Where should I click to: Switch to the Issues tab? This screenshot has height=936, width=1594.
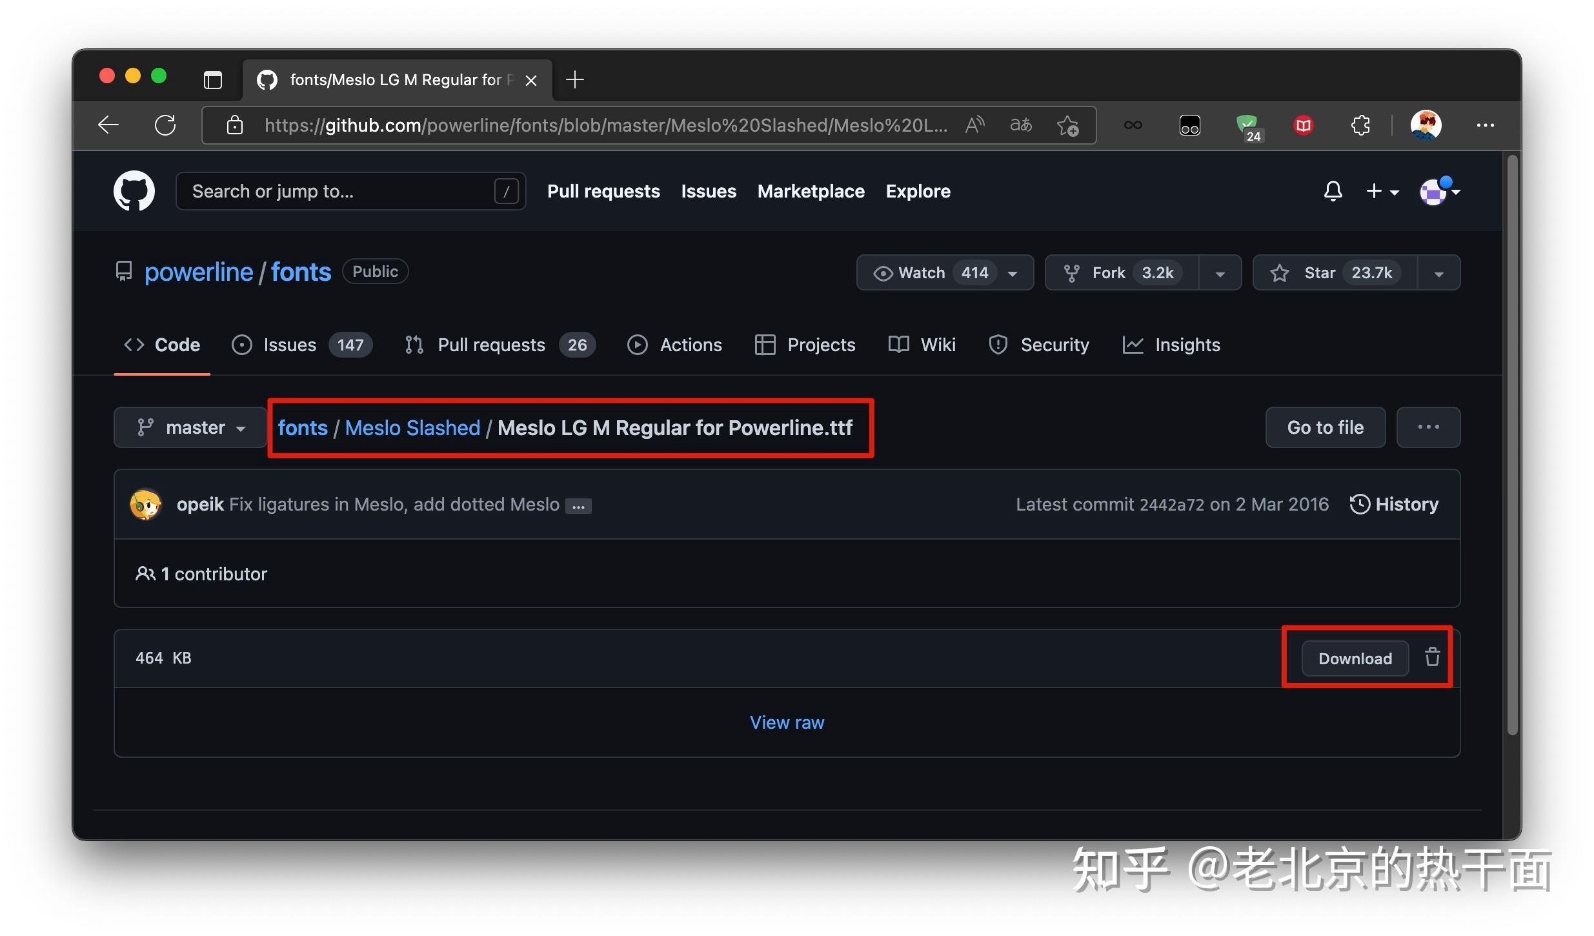click(x=288, y=345)
